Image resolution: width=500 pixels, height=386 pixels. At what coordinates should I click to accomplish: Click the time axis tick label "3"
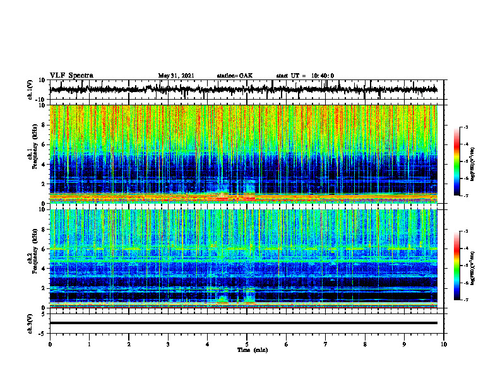168,344
